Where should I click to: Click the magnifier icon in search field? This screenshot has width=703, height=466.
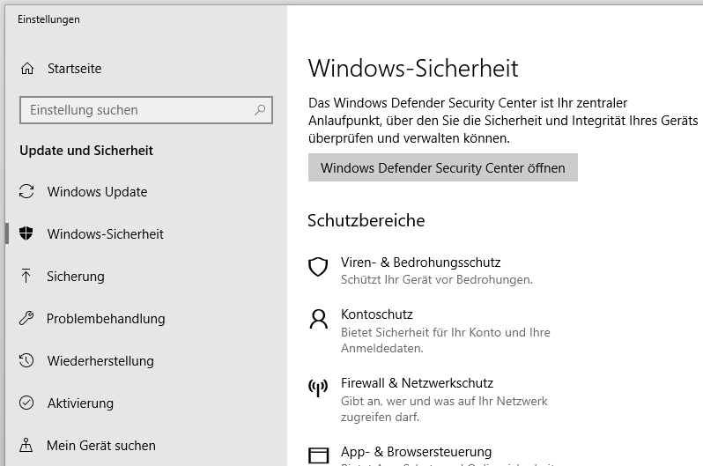click(x=260, y=110)
